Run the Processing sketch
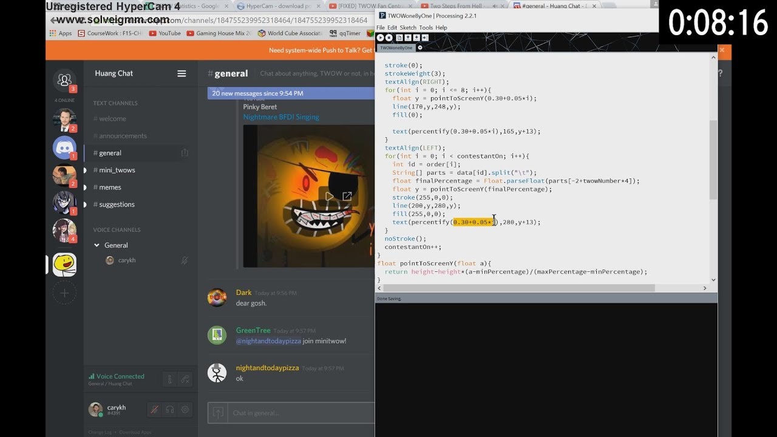This screenshot has width=777, height=437. coord(381,38)
